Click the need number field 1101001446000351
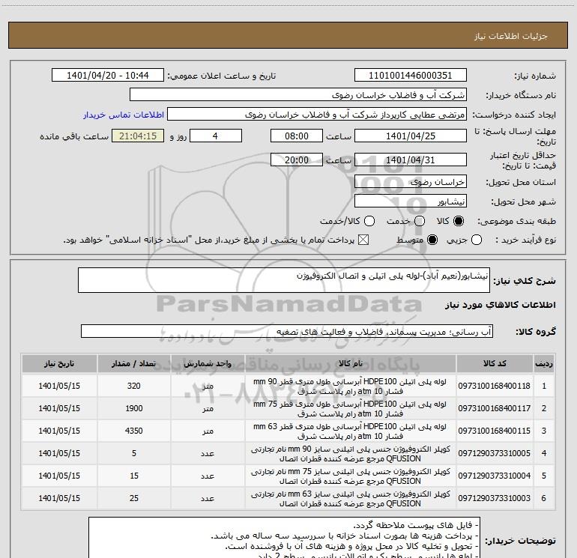Image resolution: width=577 pixels, height=558 pixels. coord(411,76)
